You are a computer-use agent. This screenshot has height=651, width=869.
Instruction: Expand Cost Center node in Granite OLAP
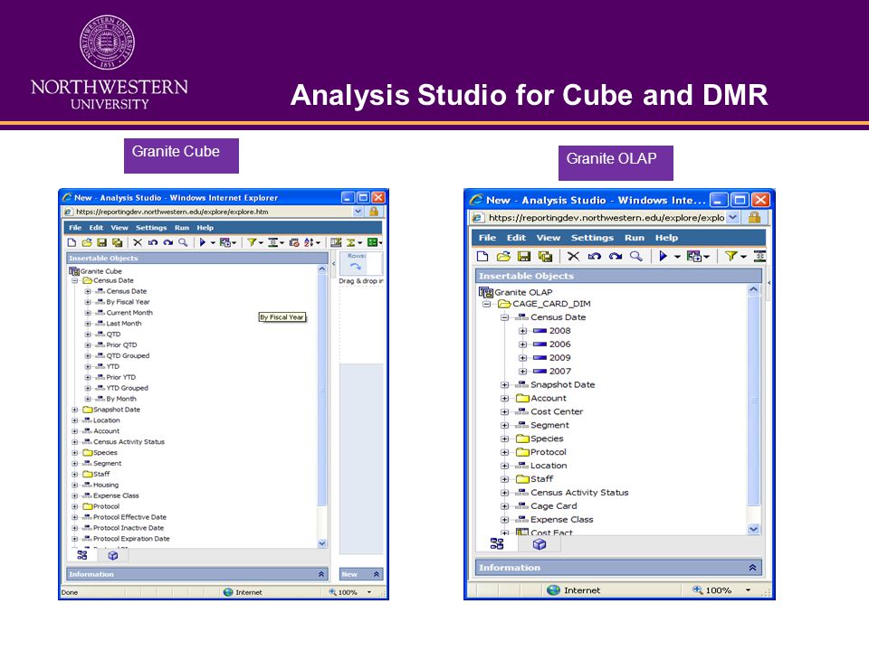[504, 412]
